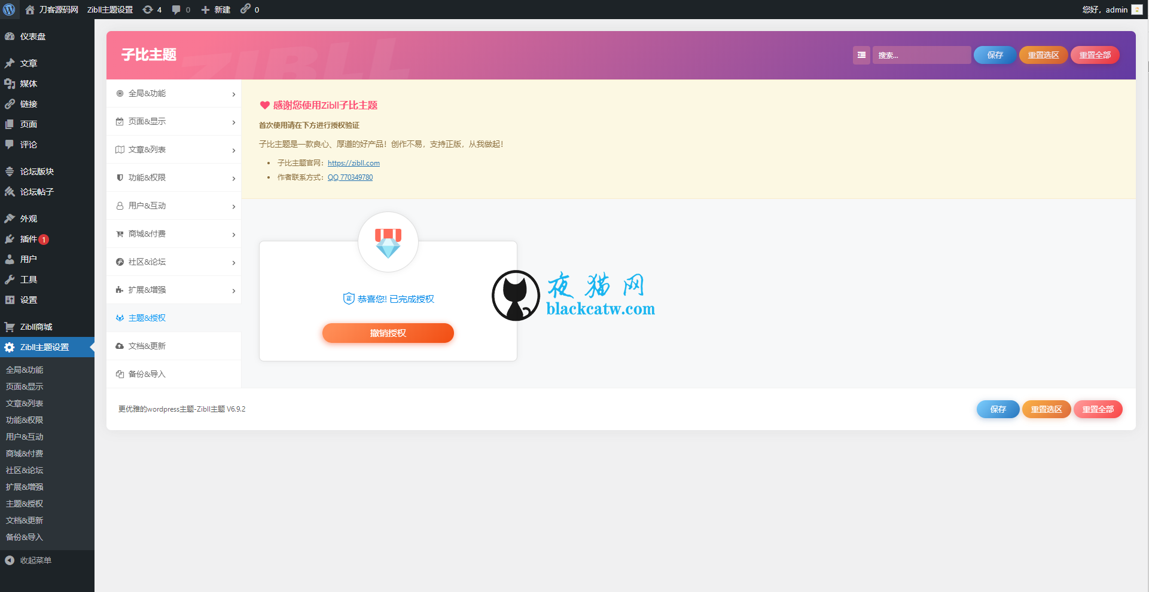Click the 文章 pin icon in sidebar
The width and height of the screenshot is (1149, 592).
pyautogui.click(x=10, y=63)
